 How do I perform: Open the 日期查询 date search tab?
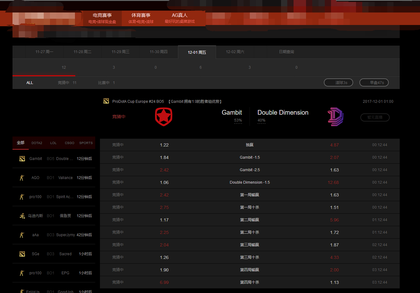(286, 52)
